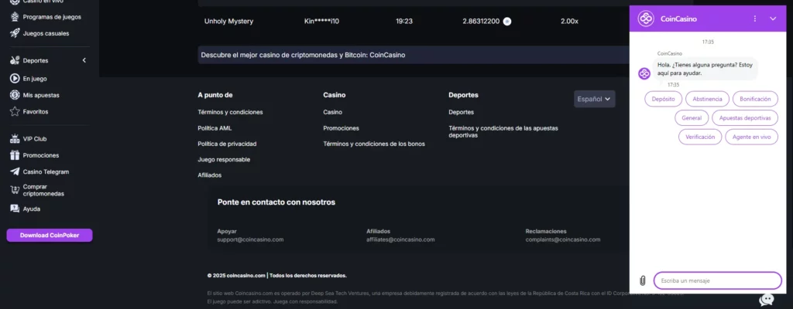This screenshot has width=793, height=309.
Task: Select the Deportes sidebar icon
Action: tap(15, 60)
